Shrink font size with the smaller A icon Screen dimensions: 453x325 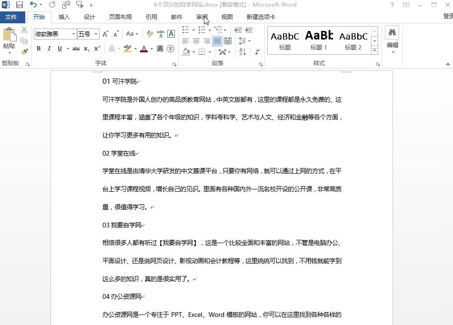[x=116, y=34]
